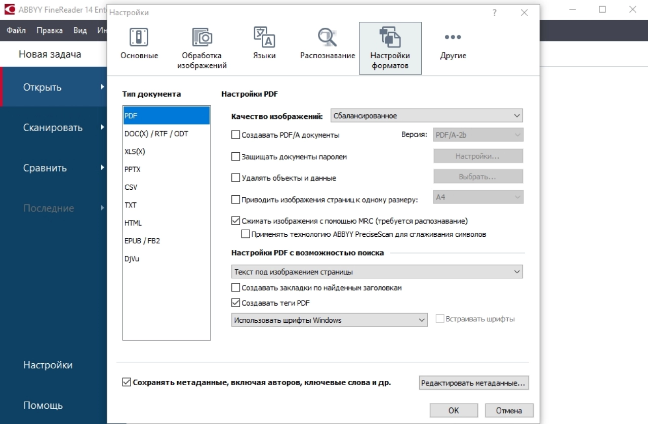This screenshot has width=648, height=424.
Task: Enable Защищать документы паролем checkbox
Action: [235, 157]
